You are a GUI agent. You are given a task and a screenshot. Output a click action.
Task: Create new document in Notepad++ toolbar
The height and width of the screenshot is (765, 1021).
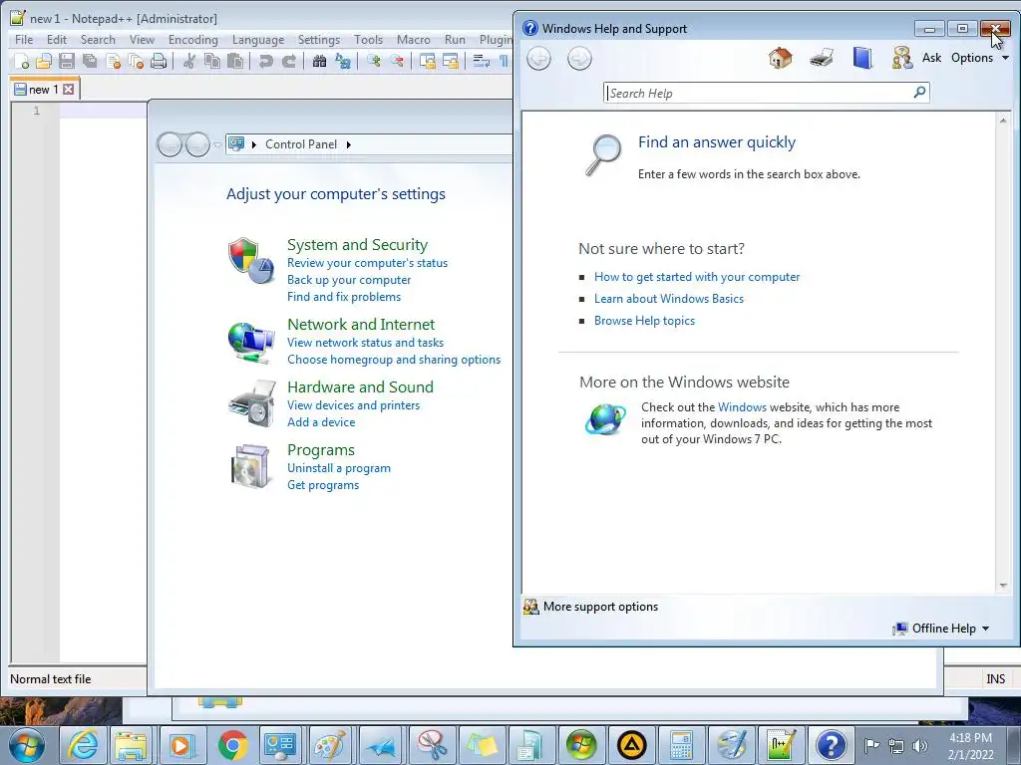pyautogui.click(x=22, y=61)
